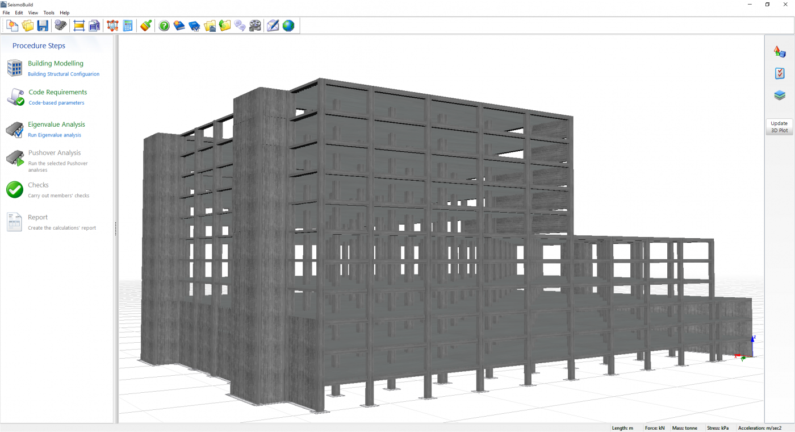Click the speech bubbles forum icon
This screenshot has width=795, height=432.
pyautogui.click(x=240, y=26)
